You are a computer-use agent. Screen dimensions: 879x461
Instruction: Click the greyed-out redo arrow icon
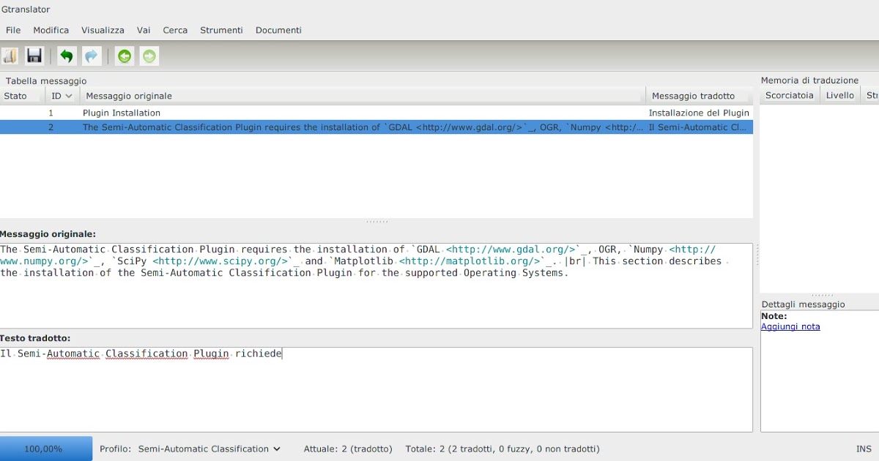coord(91,56)
